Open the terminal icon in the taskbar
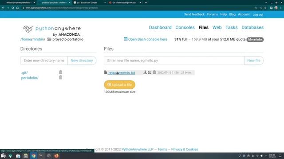The width and height of the screenshot is (284, 159). pos(41,156)
